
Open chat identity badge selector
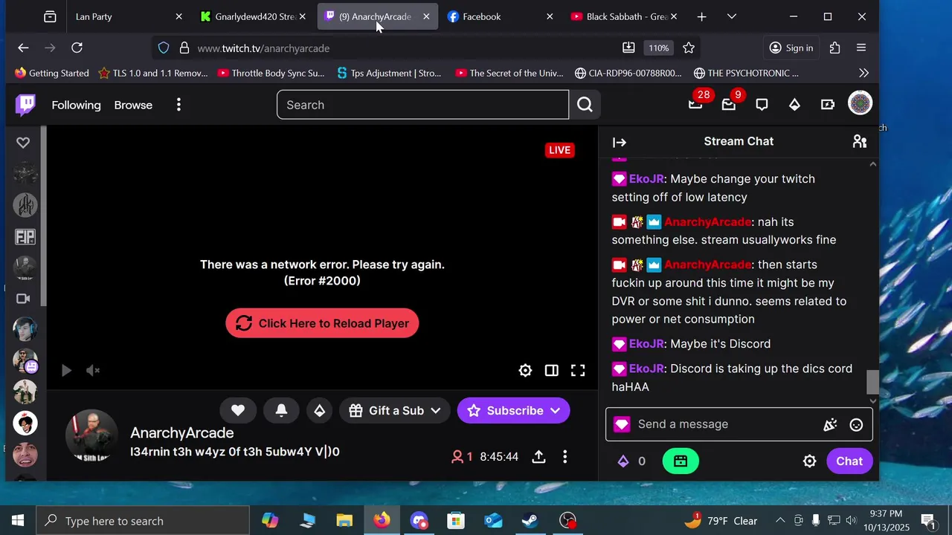622,424
